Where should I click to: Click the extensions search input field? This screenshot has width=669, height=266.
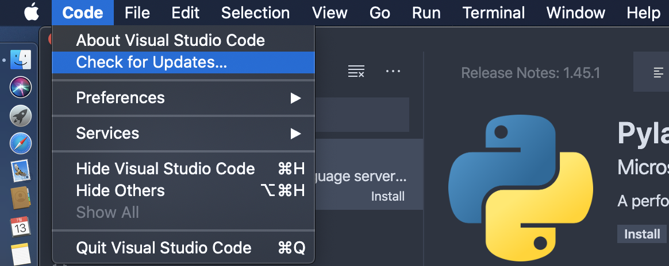(x=362, y=114)
